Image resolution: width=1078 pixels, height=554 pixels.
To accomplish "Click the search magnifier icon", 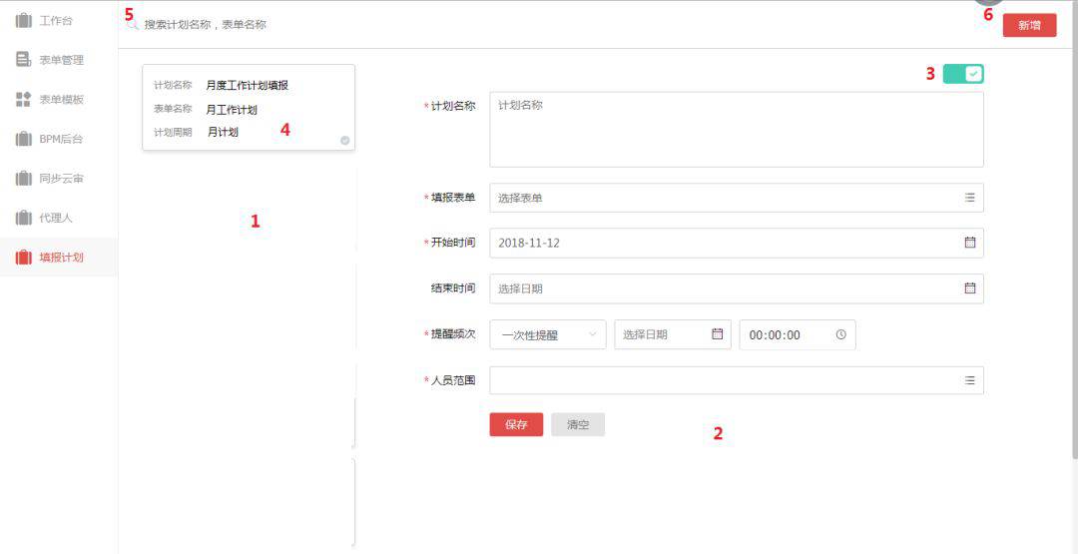I will tap(133, 24).
